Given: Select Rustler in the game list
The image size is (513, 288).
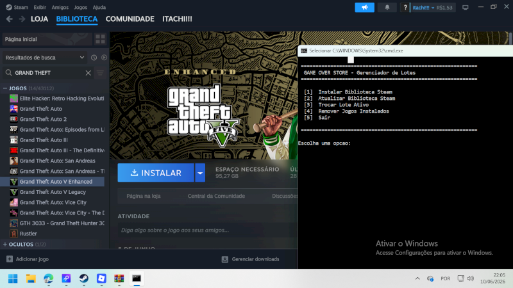Looking at the screenshot, I should [x=53, y=234].
